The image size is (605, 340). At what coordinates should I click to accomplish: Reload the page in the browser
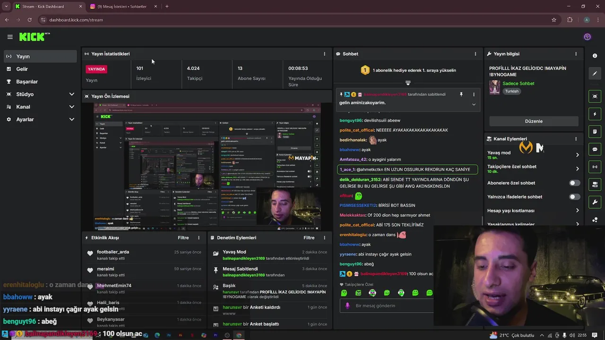29,20
